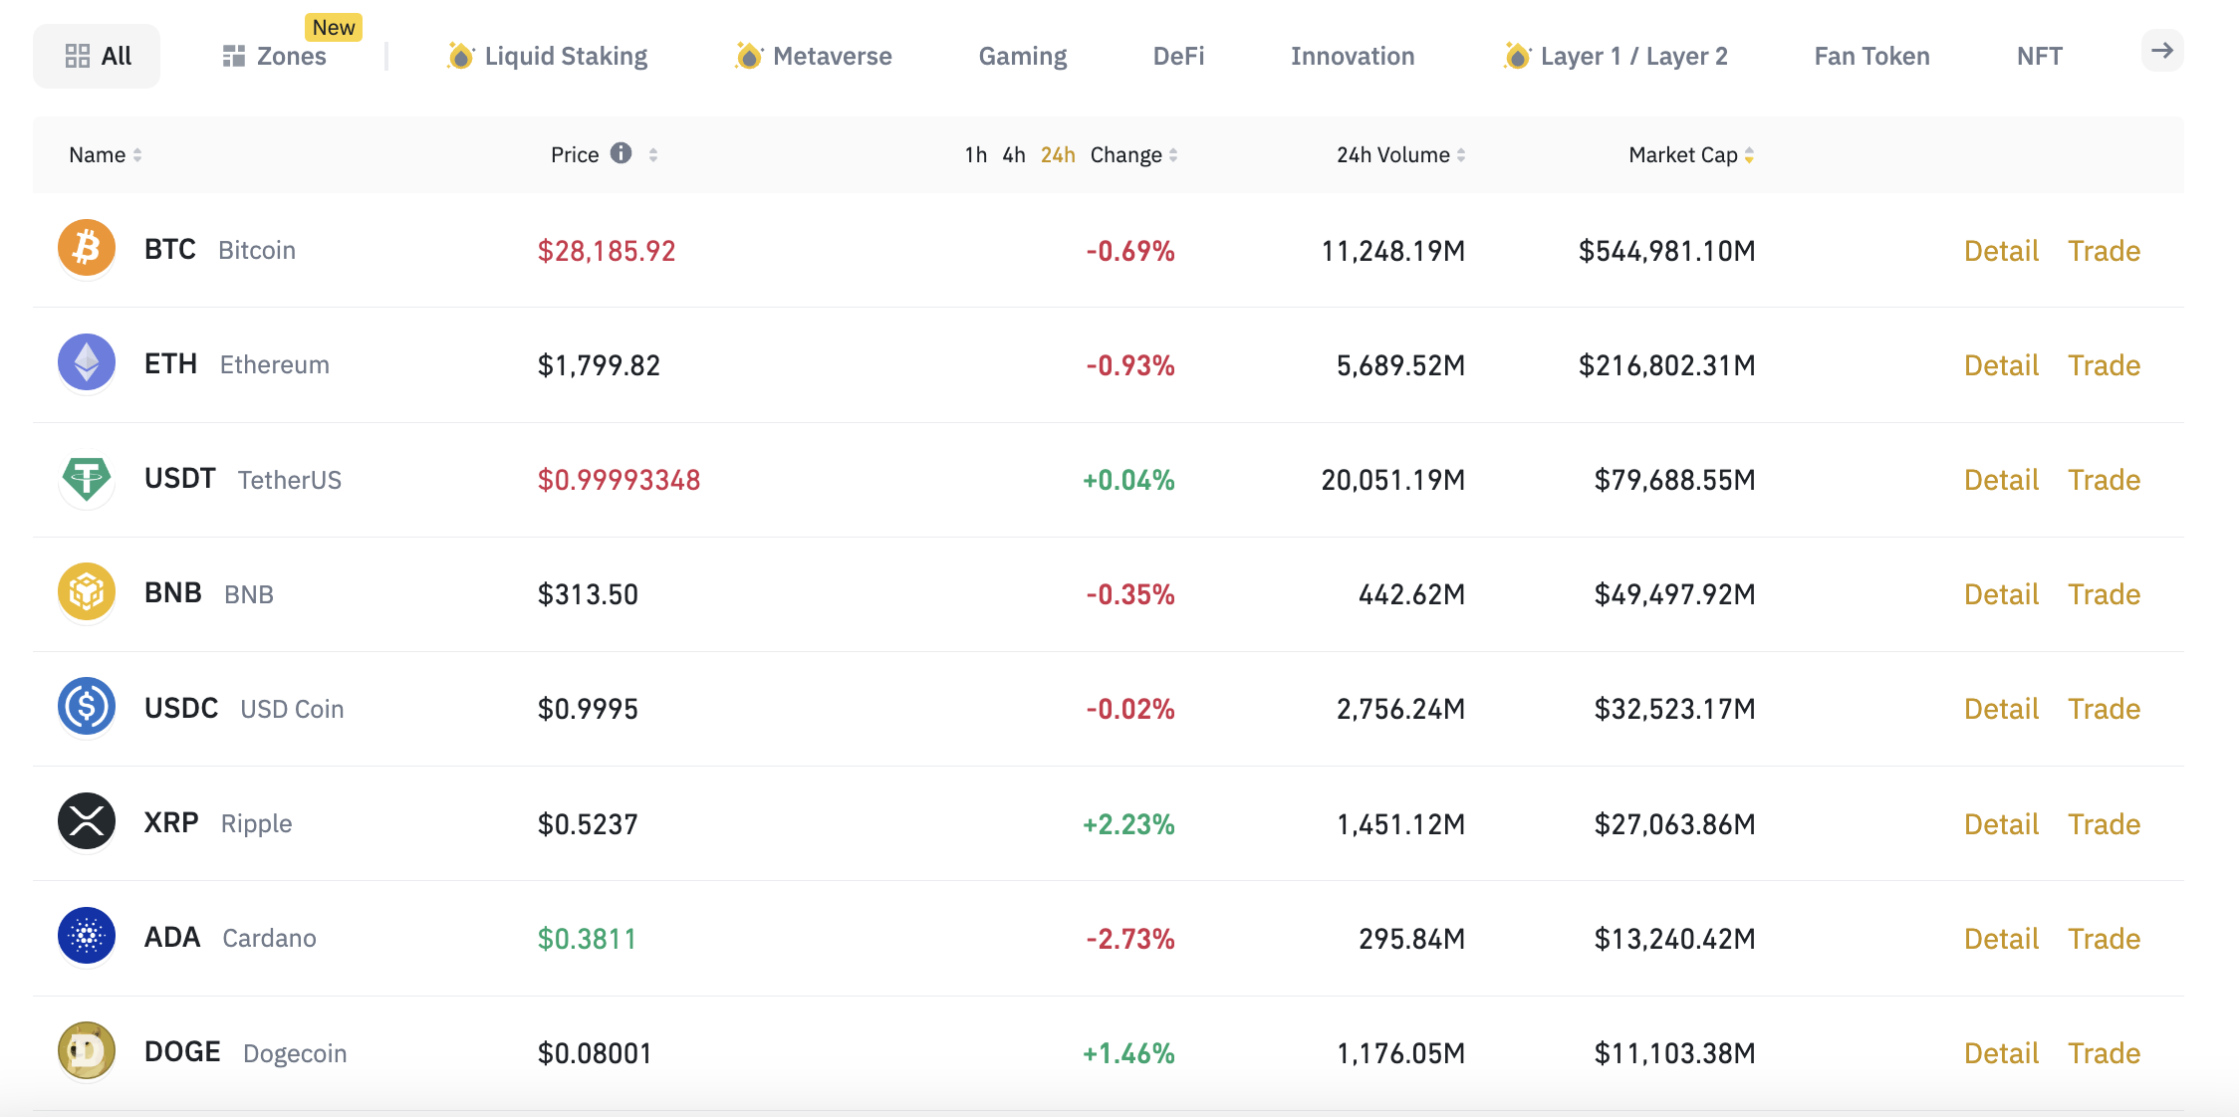Open Detail for USDT
Image resolution: width=2239 pixels, height=1117 pixels.
[2001, 480]
